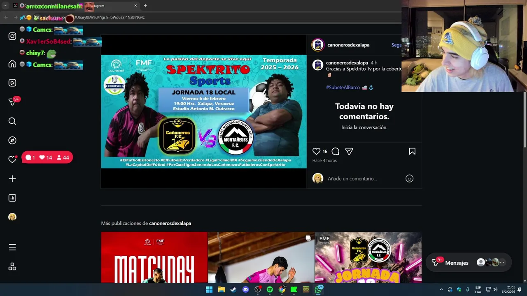Open volume control in system tray
Screen dimensions: 527x296
pos(495,289)
